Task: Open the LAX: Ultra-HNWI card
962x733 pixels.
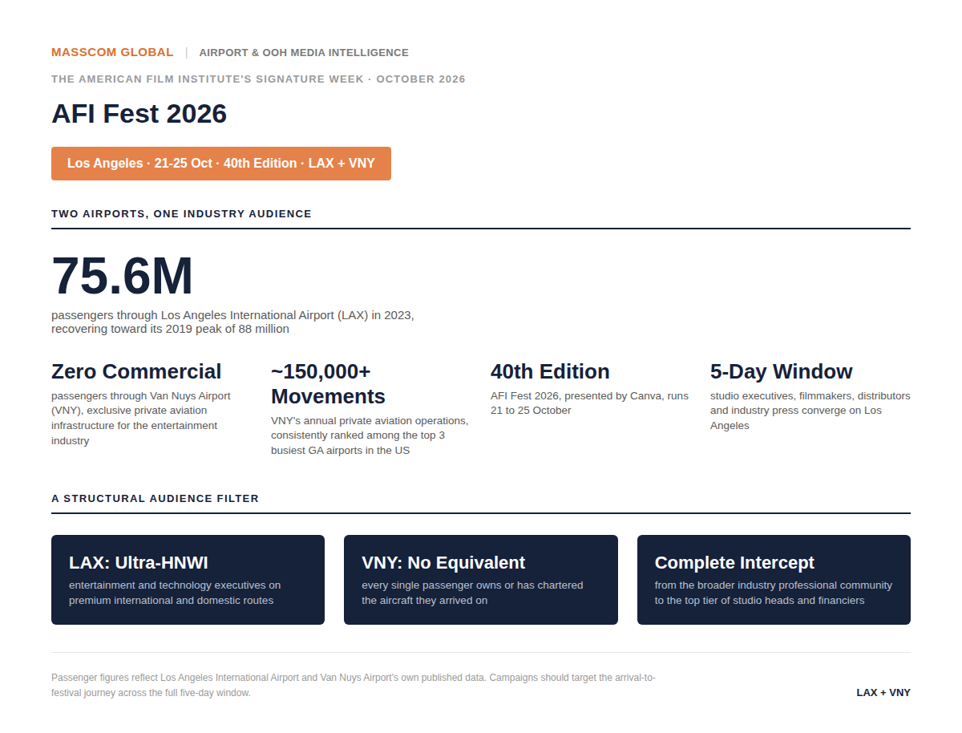Action: pyautogui.click(x=188, y=580)
